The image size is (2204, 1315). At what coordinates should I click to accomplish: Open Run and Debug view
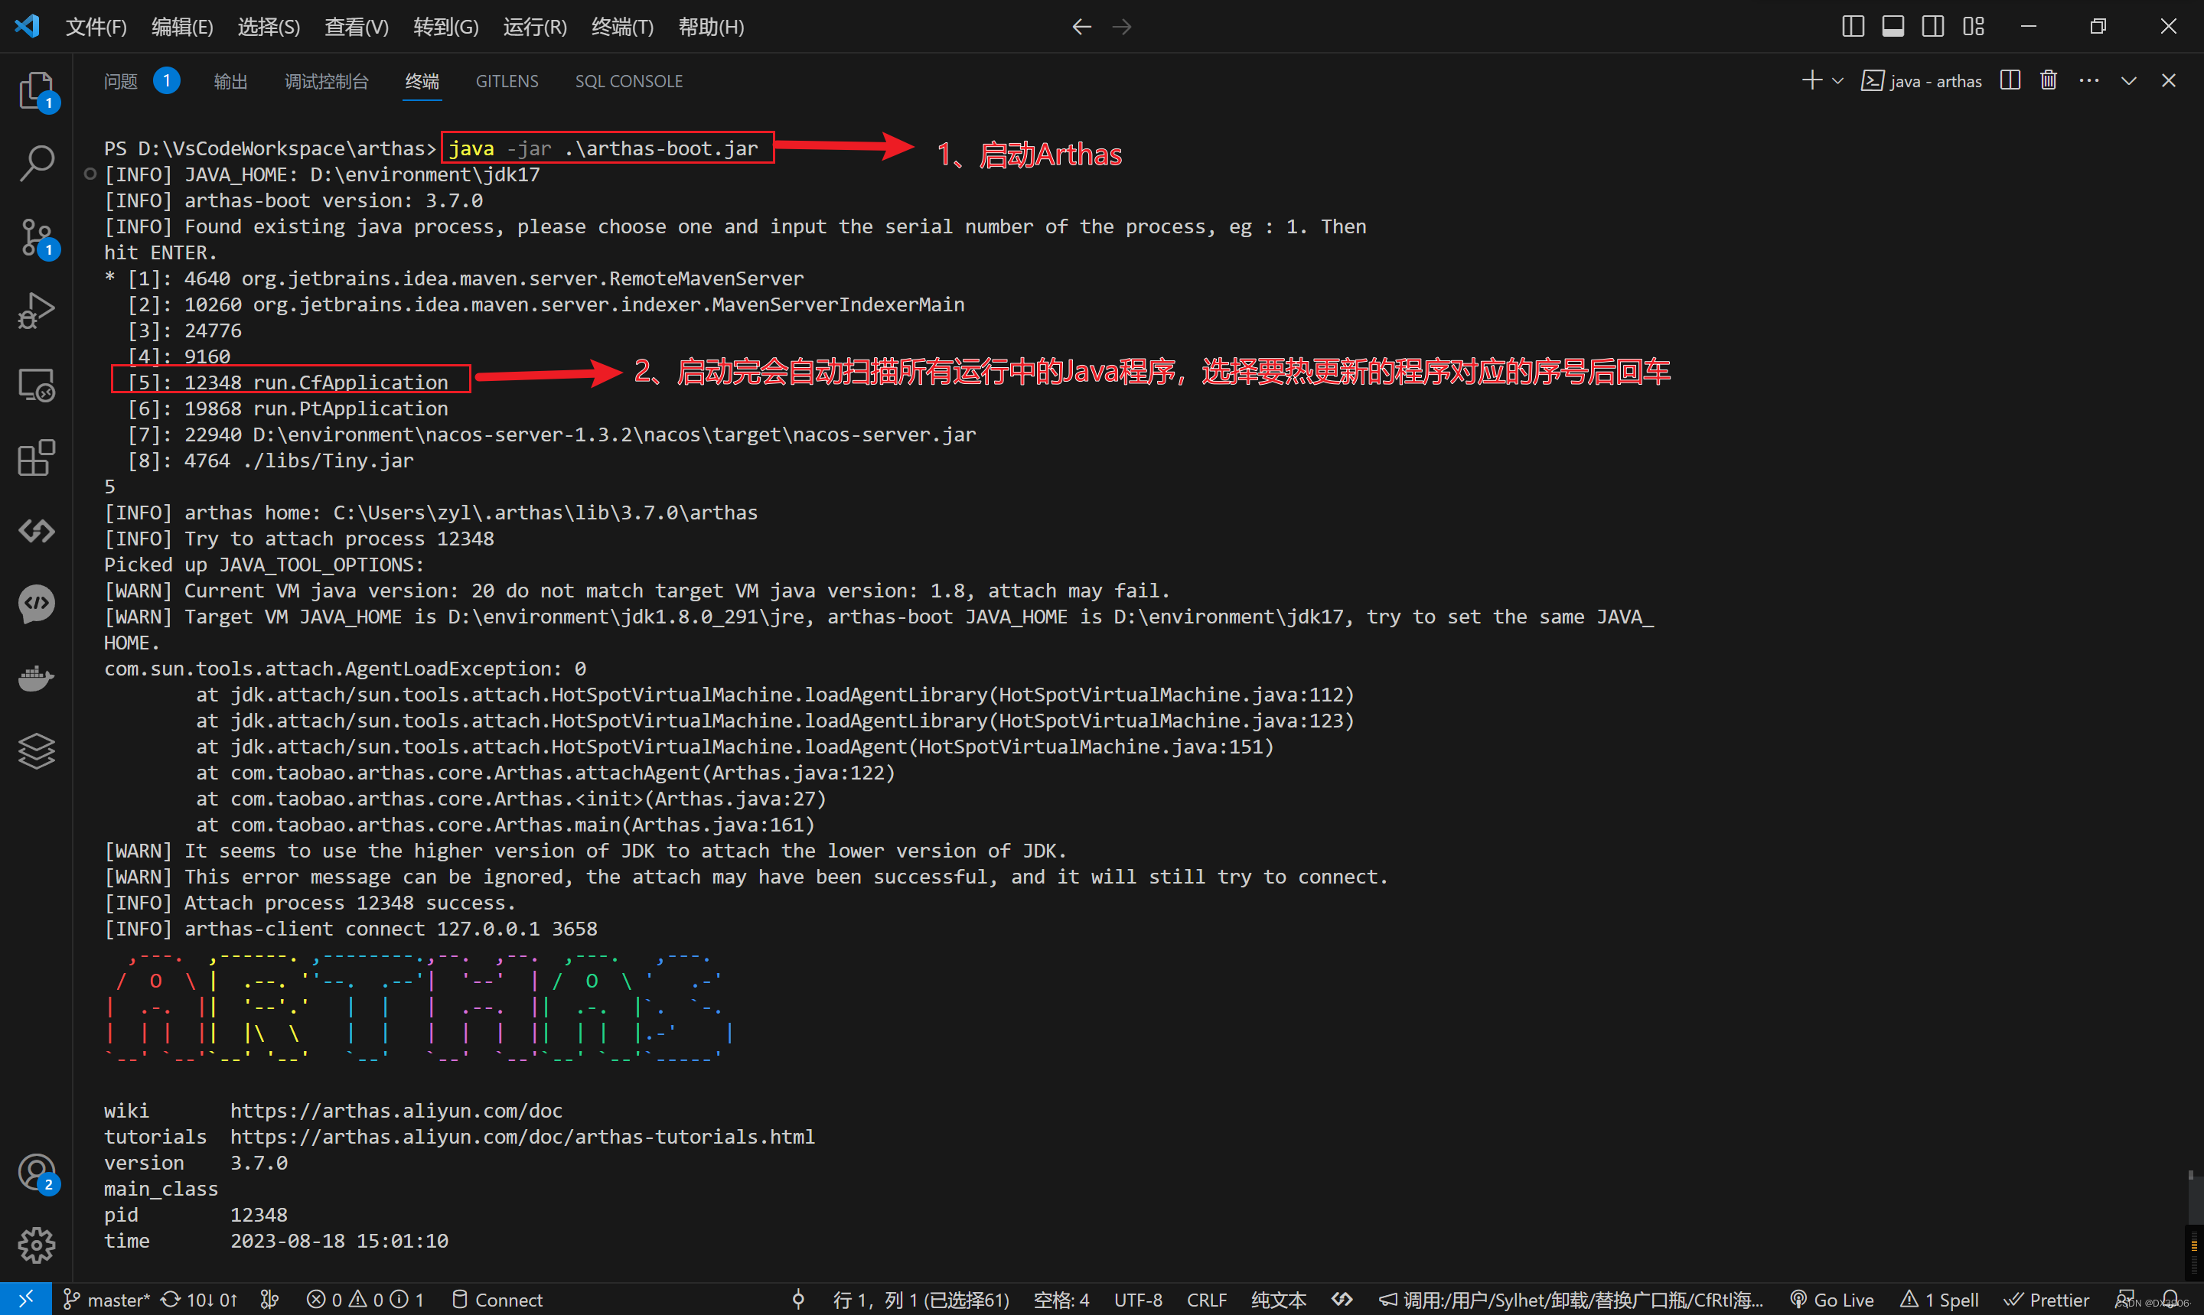(x=36, y=310)
